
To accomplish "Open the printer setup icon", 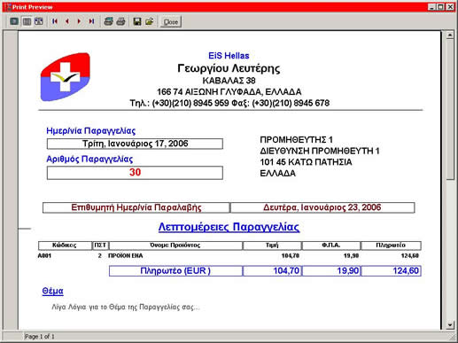I will point(108,21).
